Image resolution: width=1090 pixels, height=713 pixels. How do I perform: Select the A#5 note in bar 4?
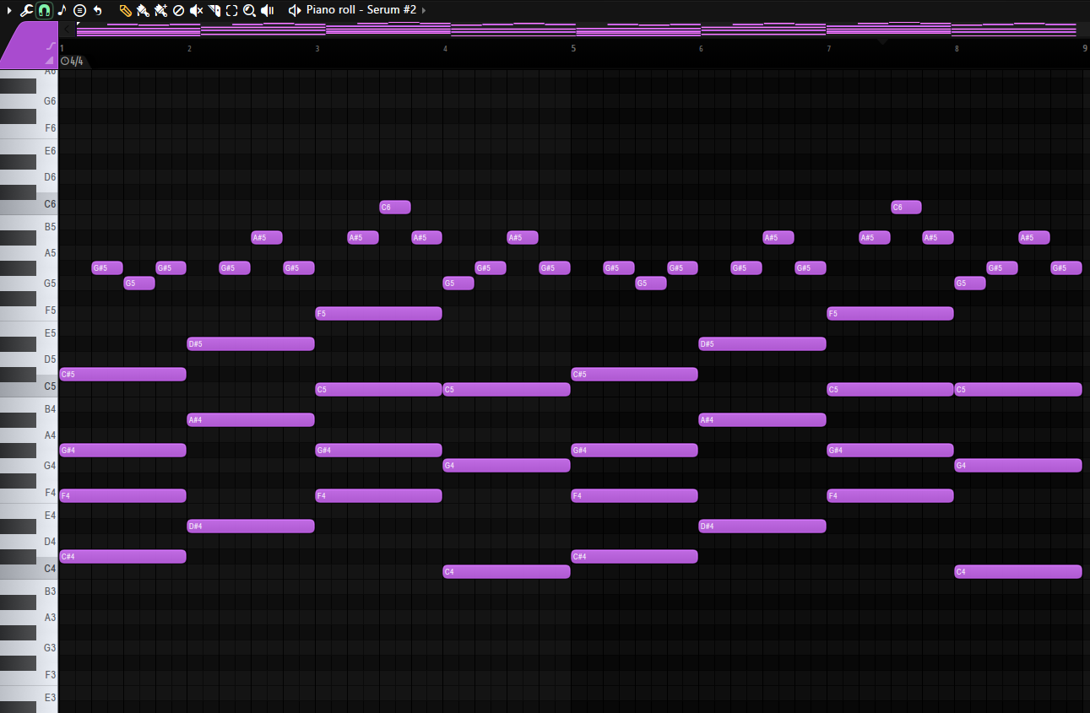coord(523,237)
